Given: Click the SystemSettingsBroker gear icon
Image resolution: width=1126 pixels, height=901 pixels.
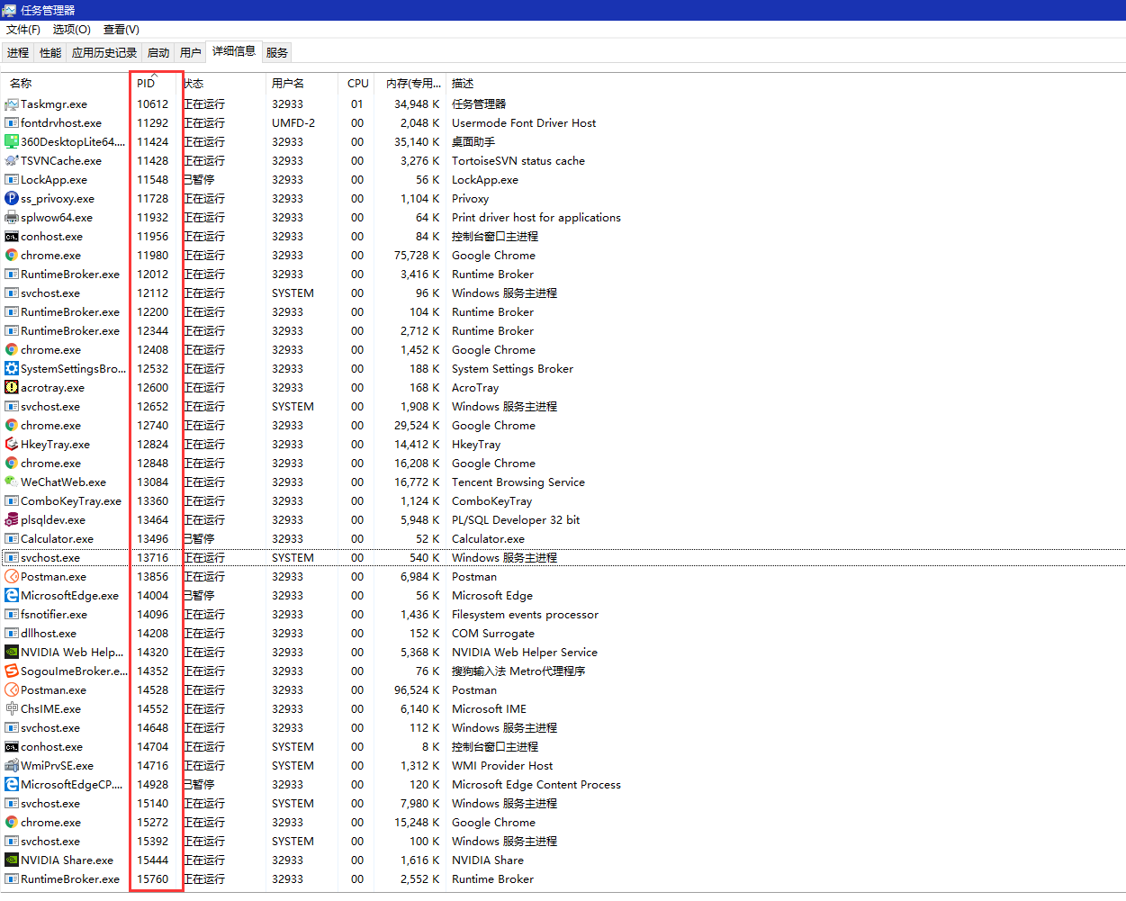Looking at the screenshot, I should coord(12,369).
